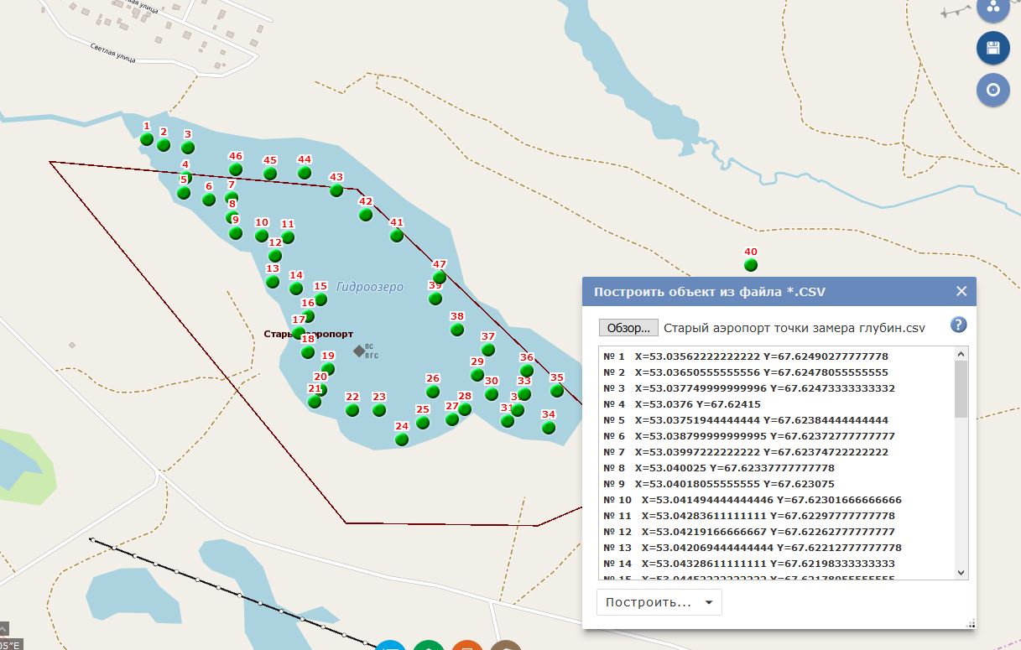1021x650 pixels.
Task: Select map point marker 45
Action: 270,174
